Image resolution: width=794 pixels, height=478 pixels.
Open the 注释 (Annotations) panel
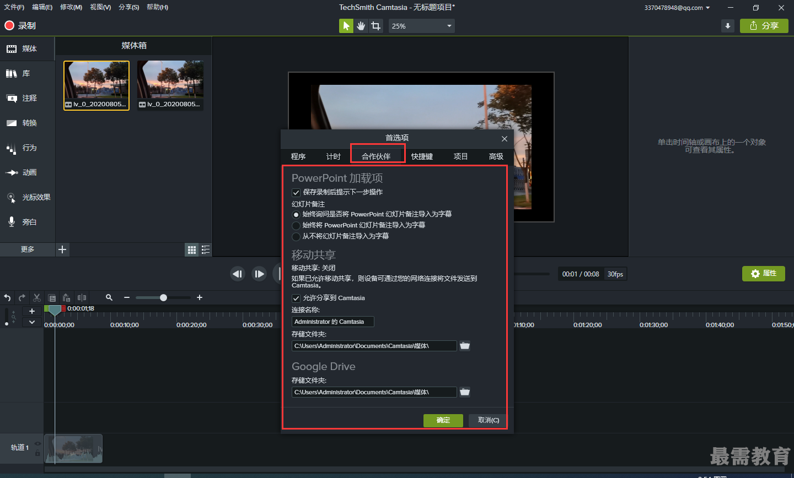tap(28, 98)
